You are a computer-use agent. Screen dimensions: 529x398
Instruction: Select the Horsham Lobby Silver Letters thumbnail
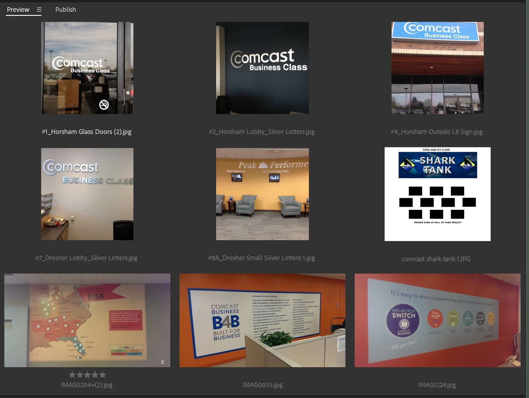[262, 68]
